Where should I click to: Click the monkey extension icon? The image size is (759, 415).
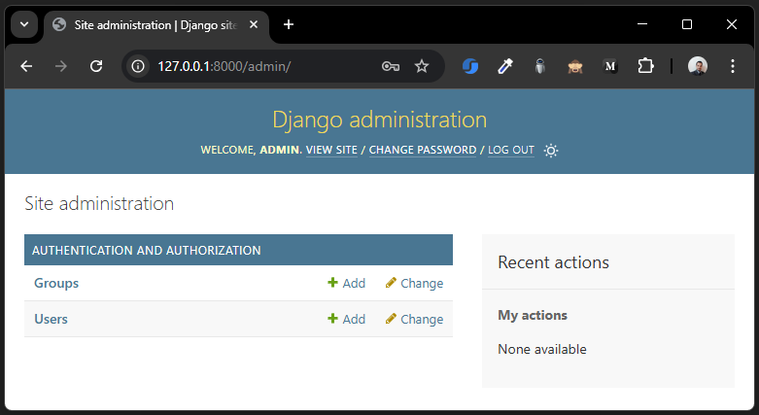point(575,66)
